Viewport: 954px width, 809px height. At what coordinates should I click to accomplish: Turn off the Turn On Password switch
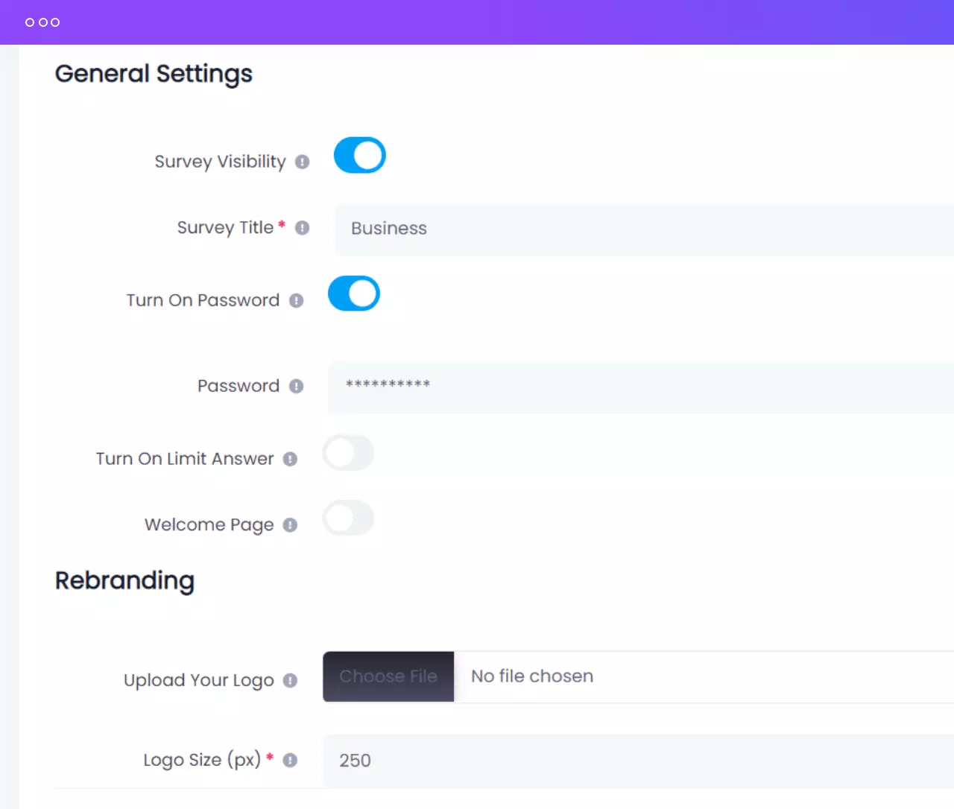pos(354,294)
